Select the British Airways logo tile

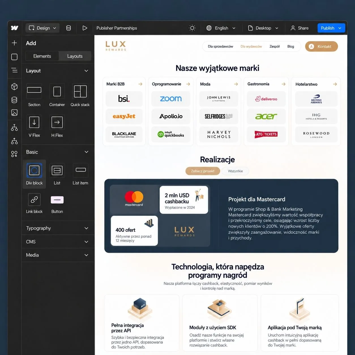point(316,99)
